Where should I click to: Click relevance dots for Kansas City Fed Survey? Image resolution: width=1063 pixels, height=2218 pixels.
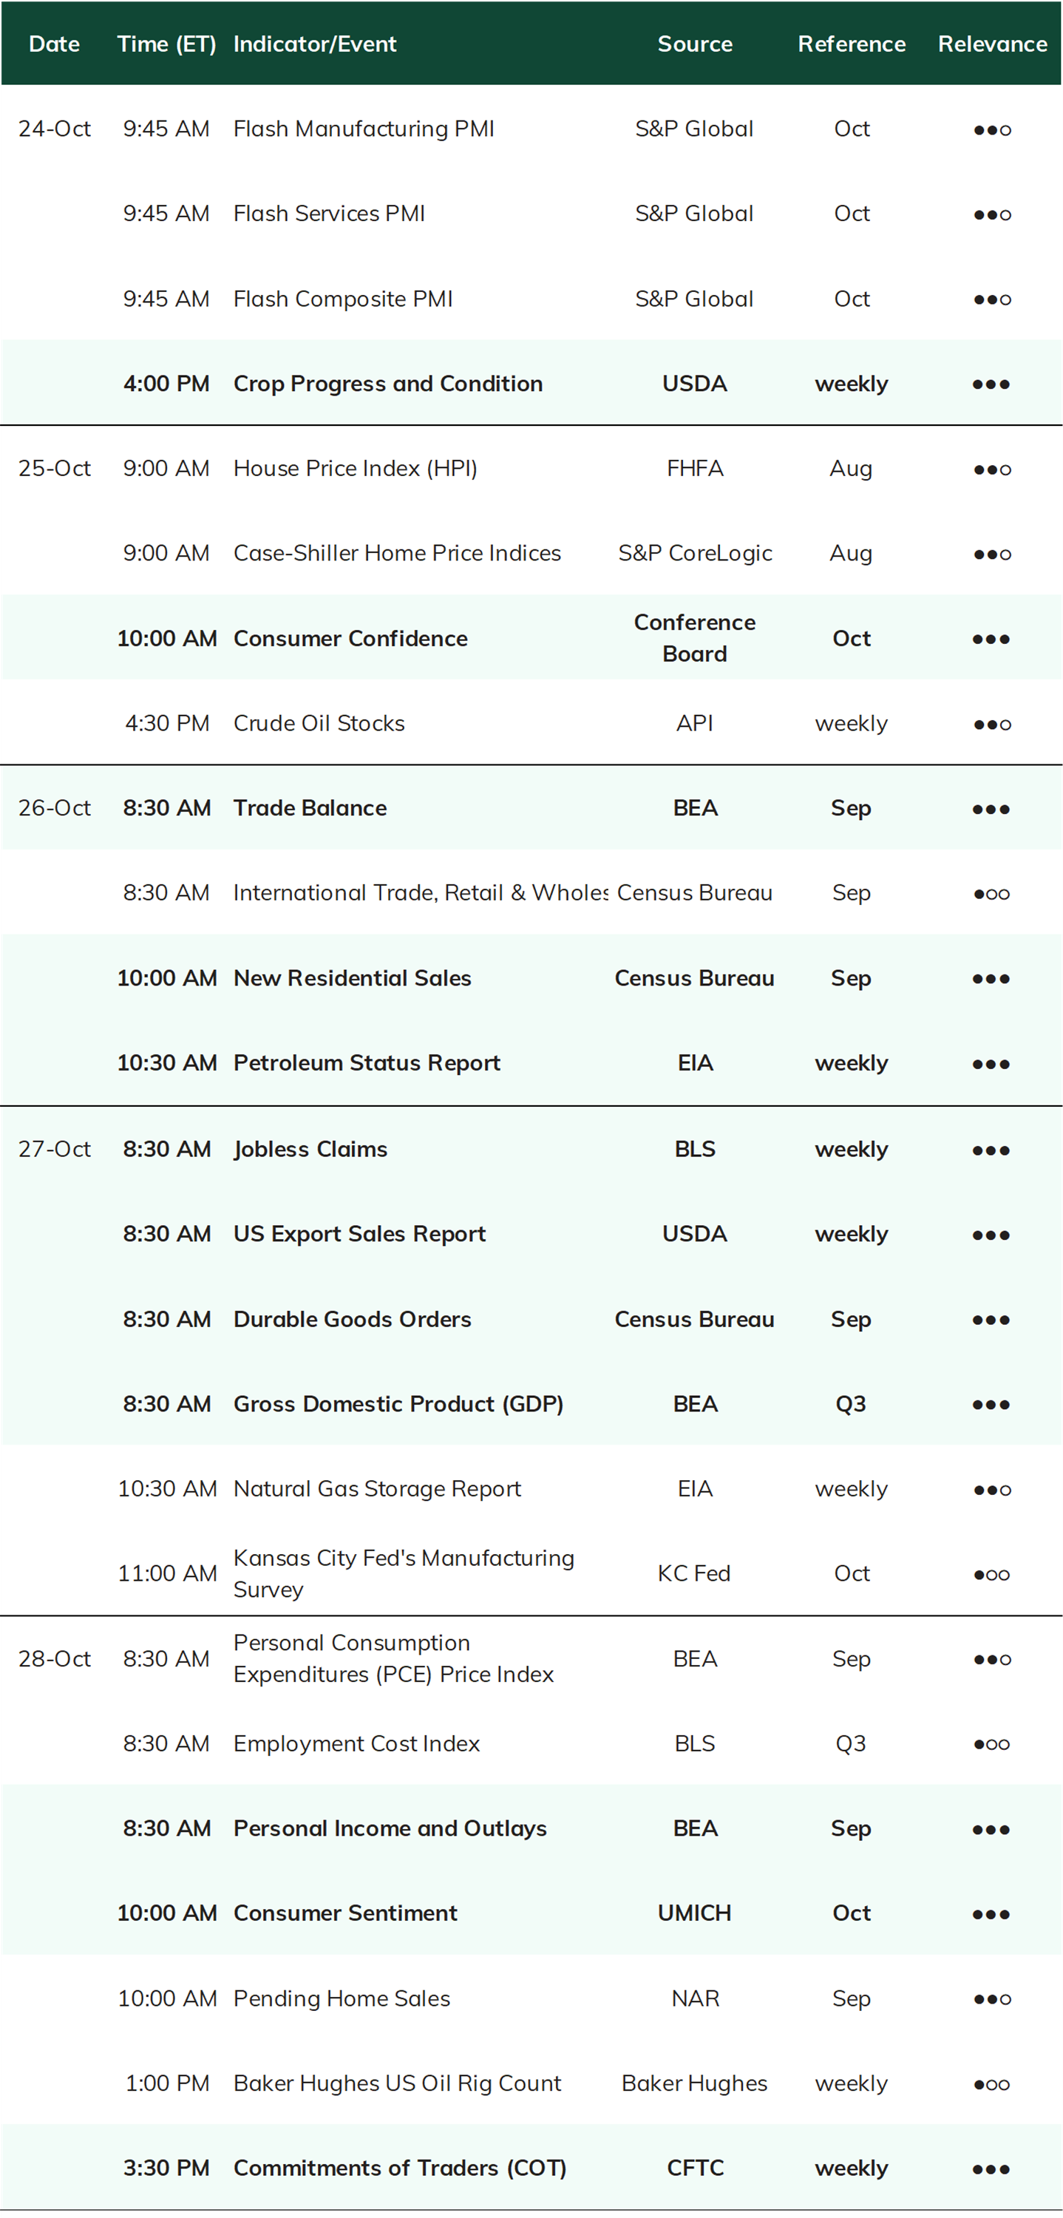tap(991, 1574)
